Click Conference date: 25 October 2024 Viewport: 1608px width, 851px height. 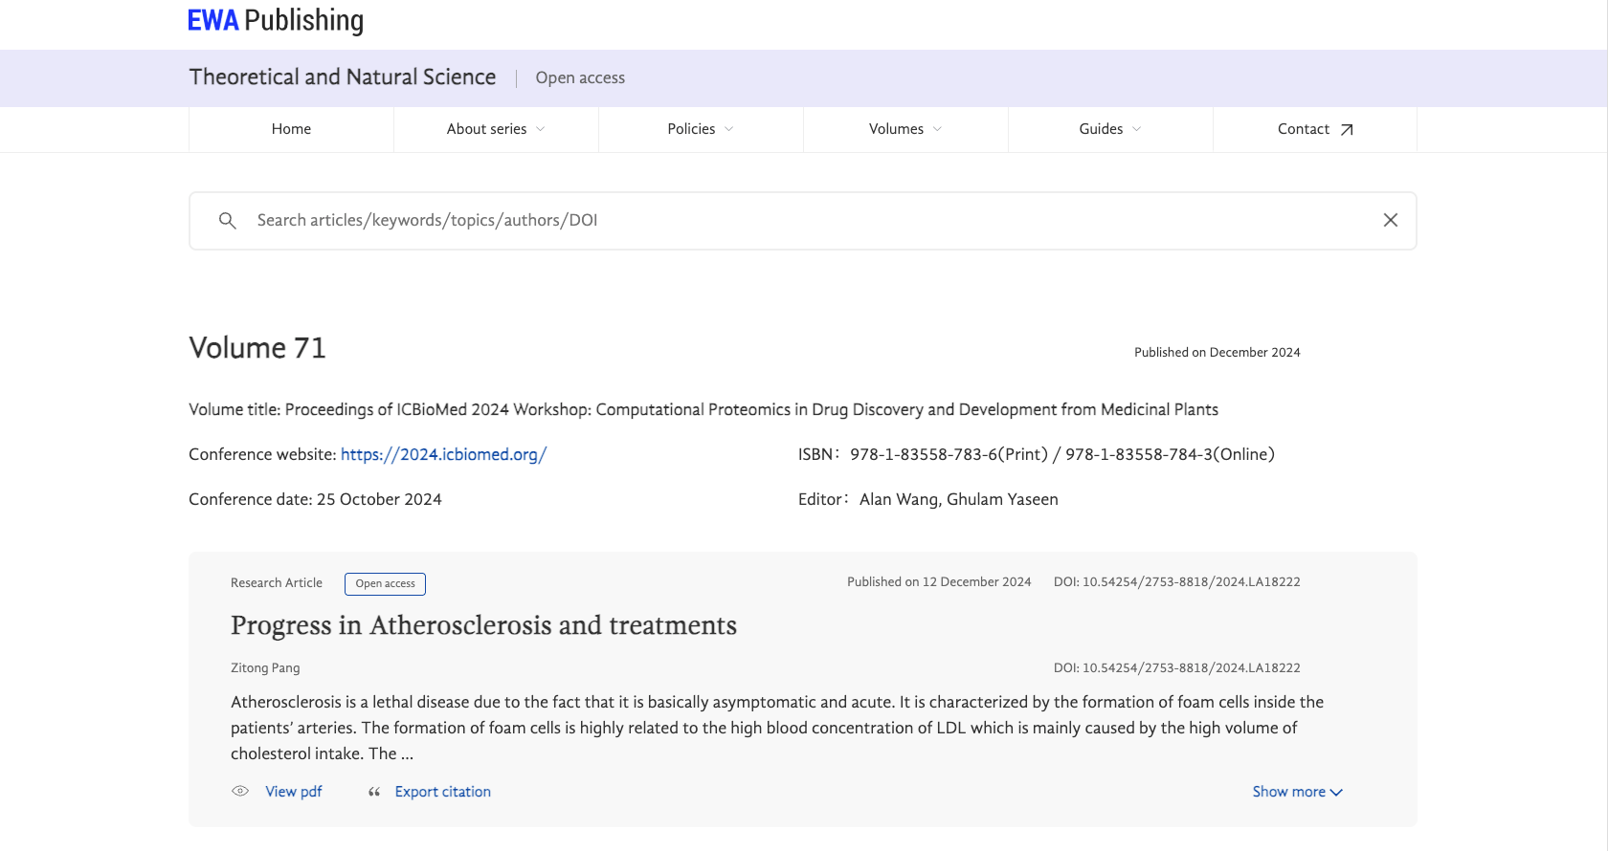(x=315, y=499)
